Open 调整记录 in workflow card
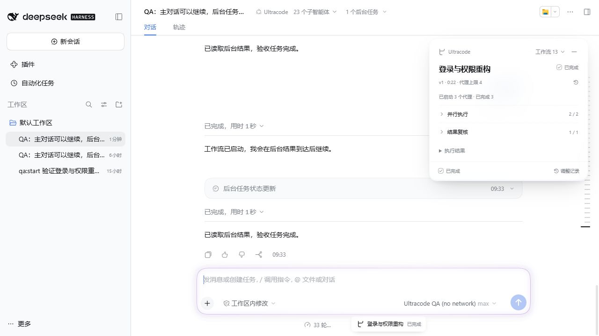Screen dimensions: 599x336 [x=566, y=171]
